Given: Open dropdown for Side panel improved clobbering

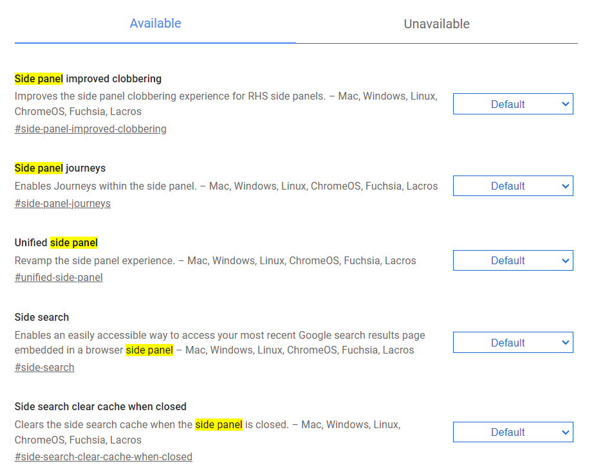Looking at the screenshot, I should 513,104.
